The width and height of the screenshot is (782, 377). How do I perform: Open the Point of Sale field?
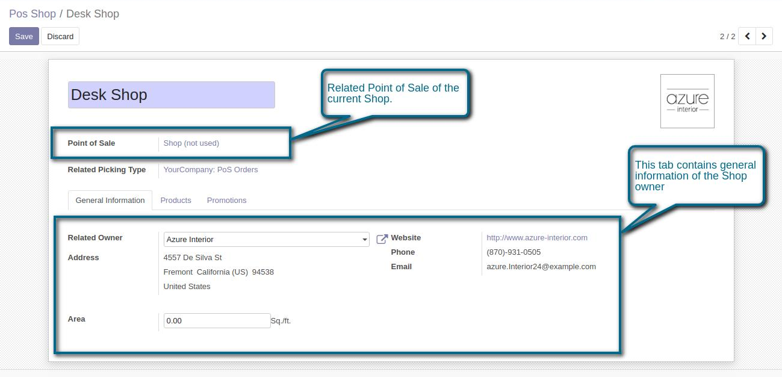click(x=191, y=143)
